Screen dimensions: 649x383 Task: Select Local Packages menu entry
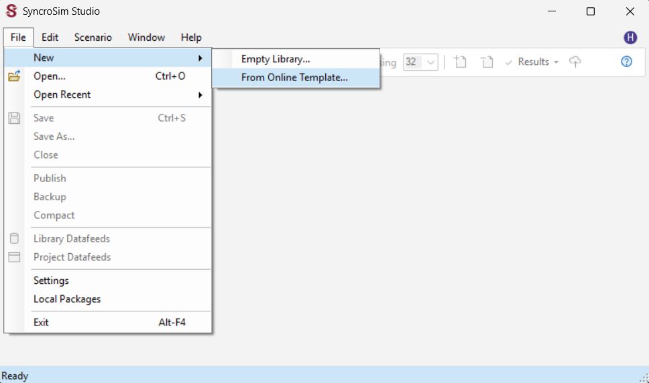click(67, 299)
